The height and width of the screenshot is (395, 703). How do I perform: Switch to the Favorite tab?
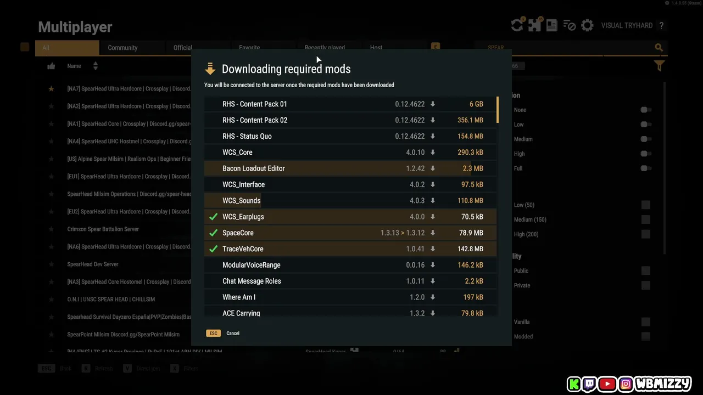tap(249, 48)
